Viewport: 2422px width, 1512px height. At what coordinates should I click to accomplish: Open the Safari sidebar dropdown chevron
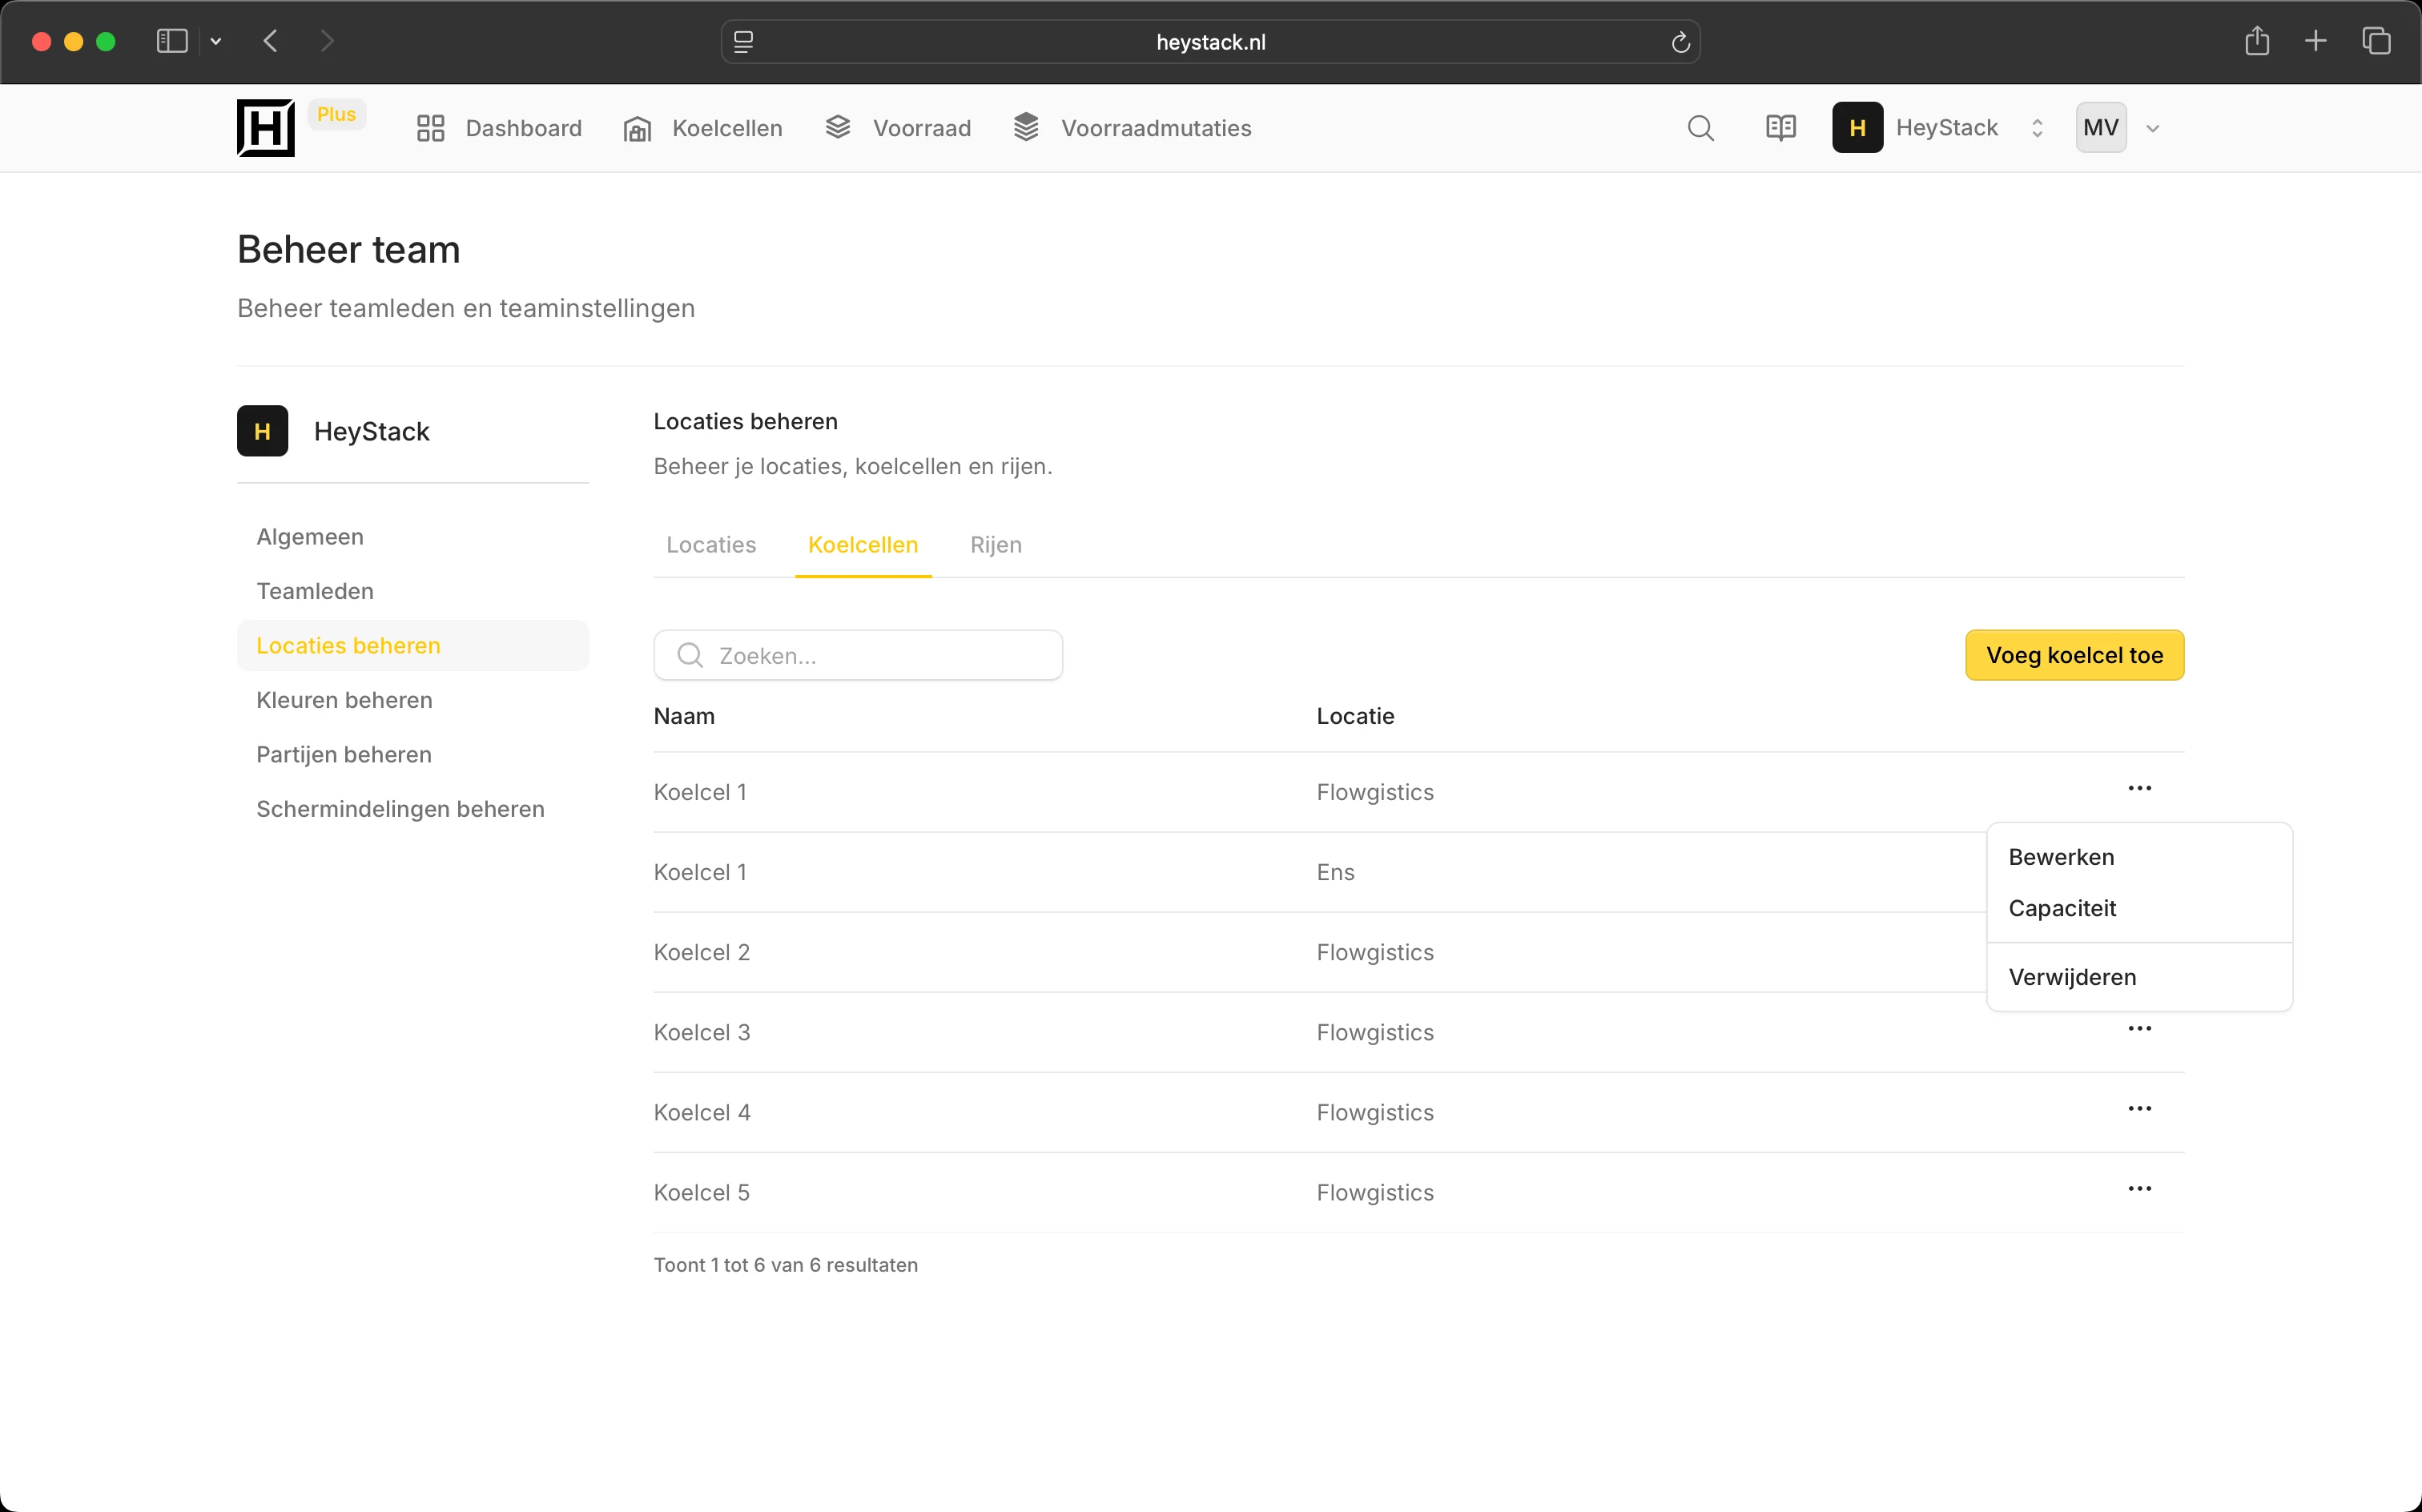pos(215,41)
